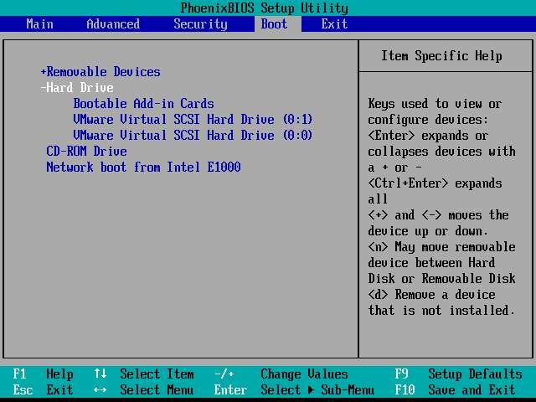The height and width of the screenshot is (402, 536).
Task: Click the Item Specific Help heading
Action: [441, 56]
